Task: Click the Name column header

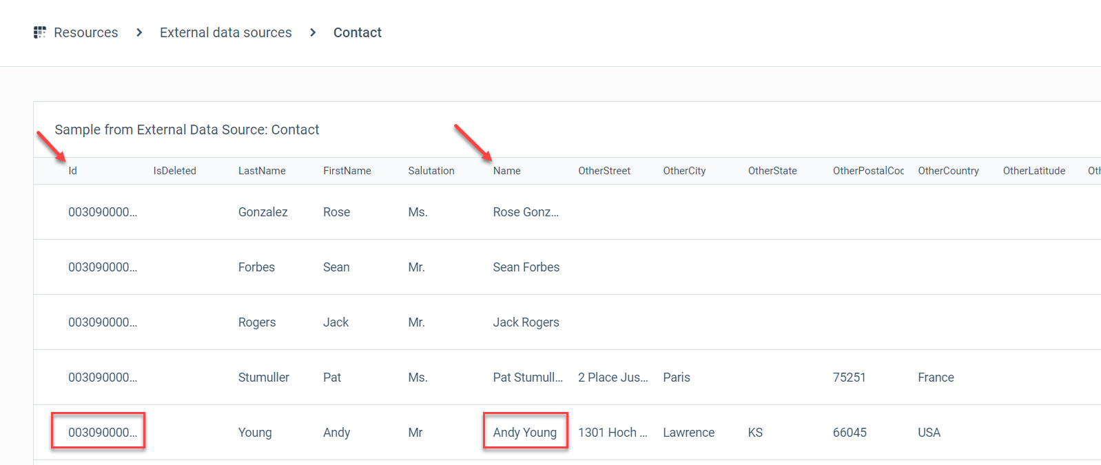Action: pos(507,171)
